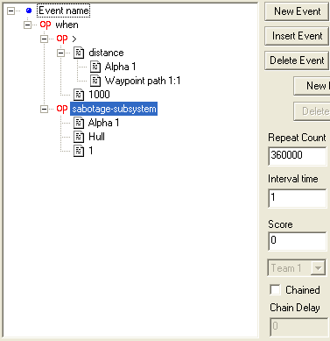The height and width of the screenshot is (341, 330).
Task: Click the data icon next to 1000
Action: click(79, 95)
